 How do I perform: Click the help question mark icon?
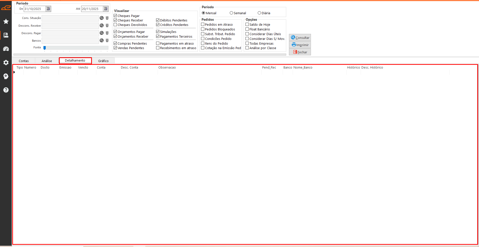tap(6, 90)
